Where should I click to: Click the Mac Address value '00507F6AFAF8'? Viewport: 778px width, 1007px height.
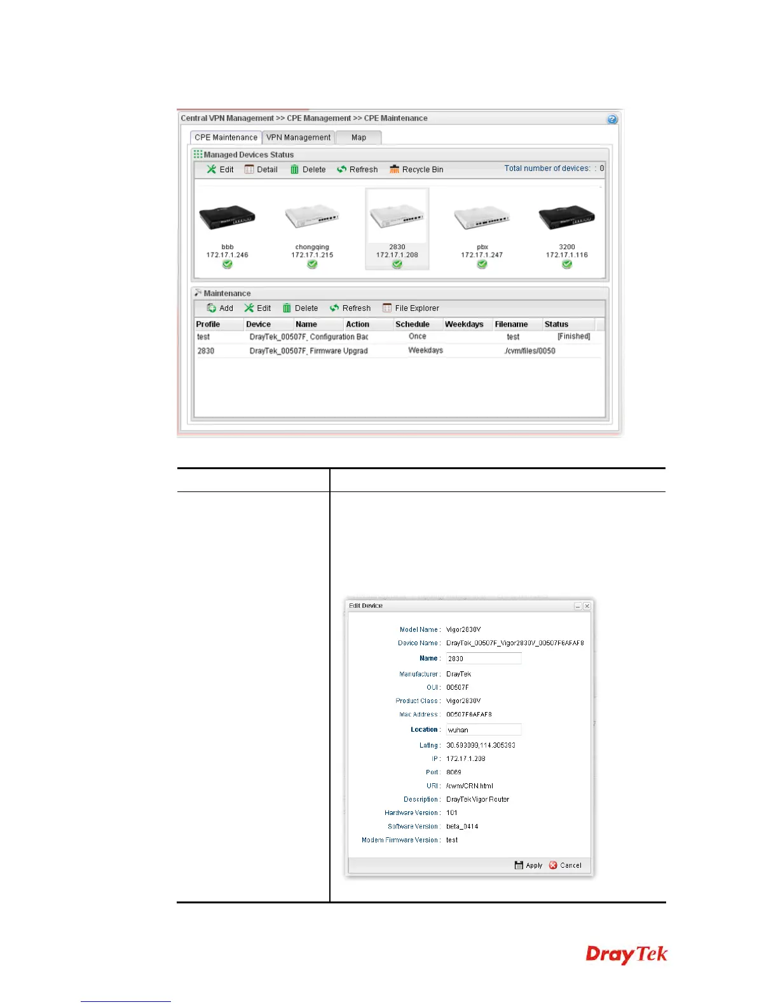469,715
